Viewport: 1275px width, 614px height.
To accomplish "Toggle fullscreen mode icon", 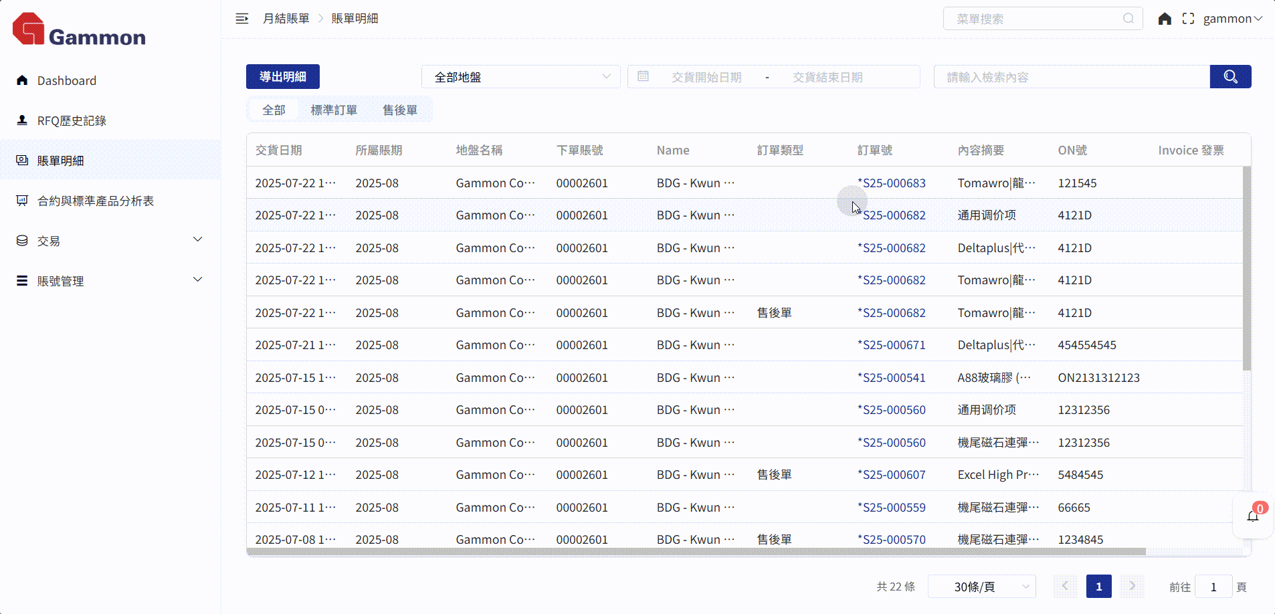I will tap(1188, 19).
